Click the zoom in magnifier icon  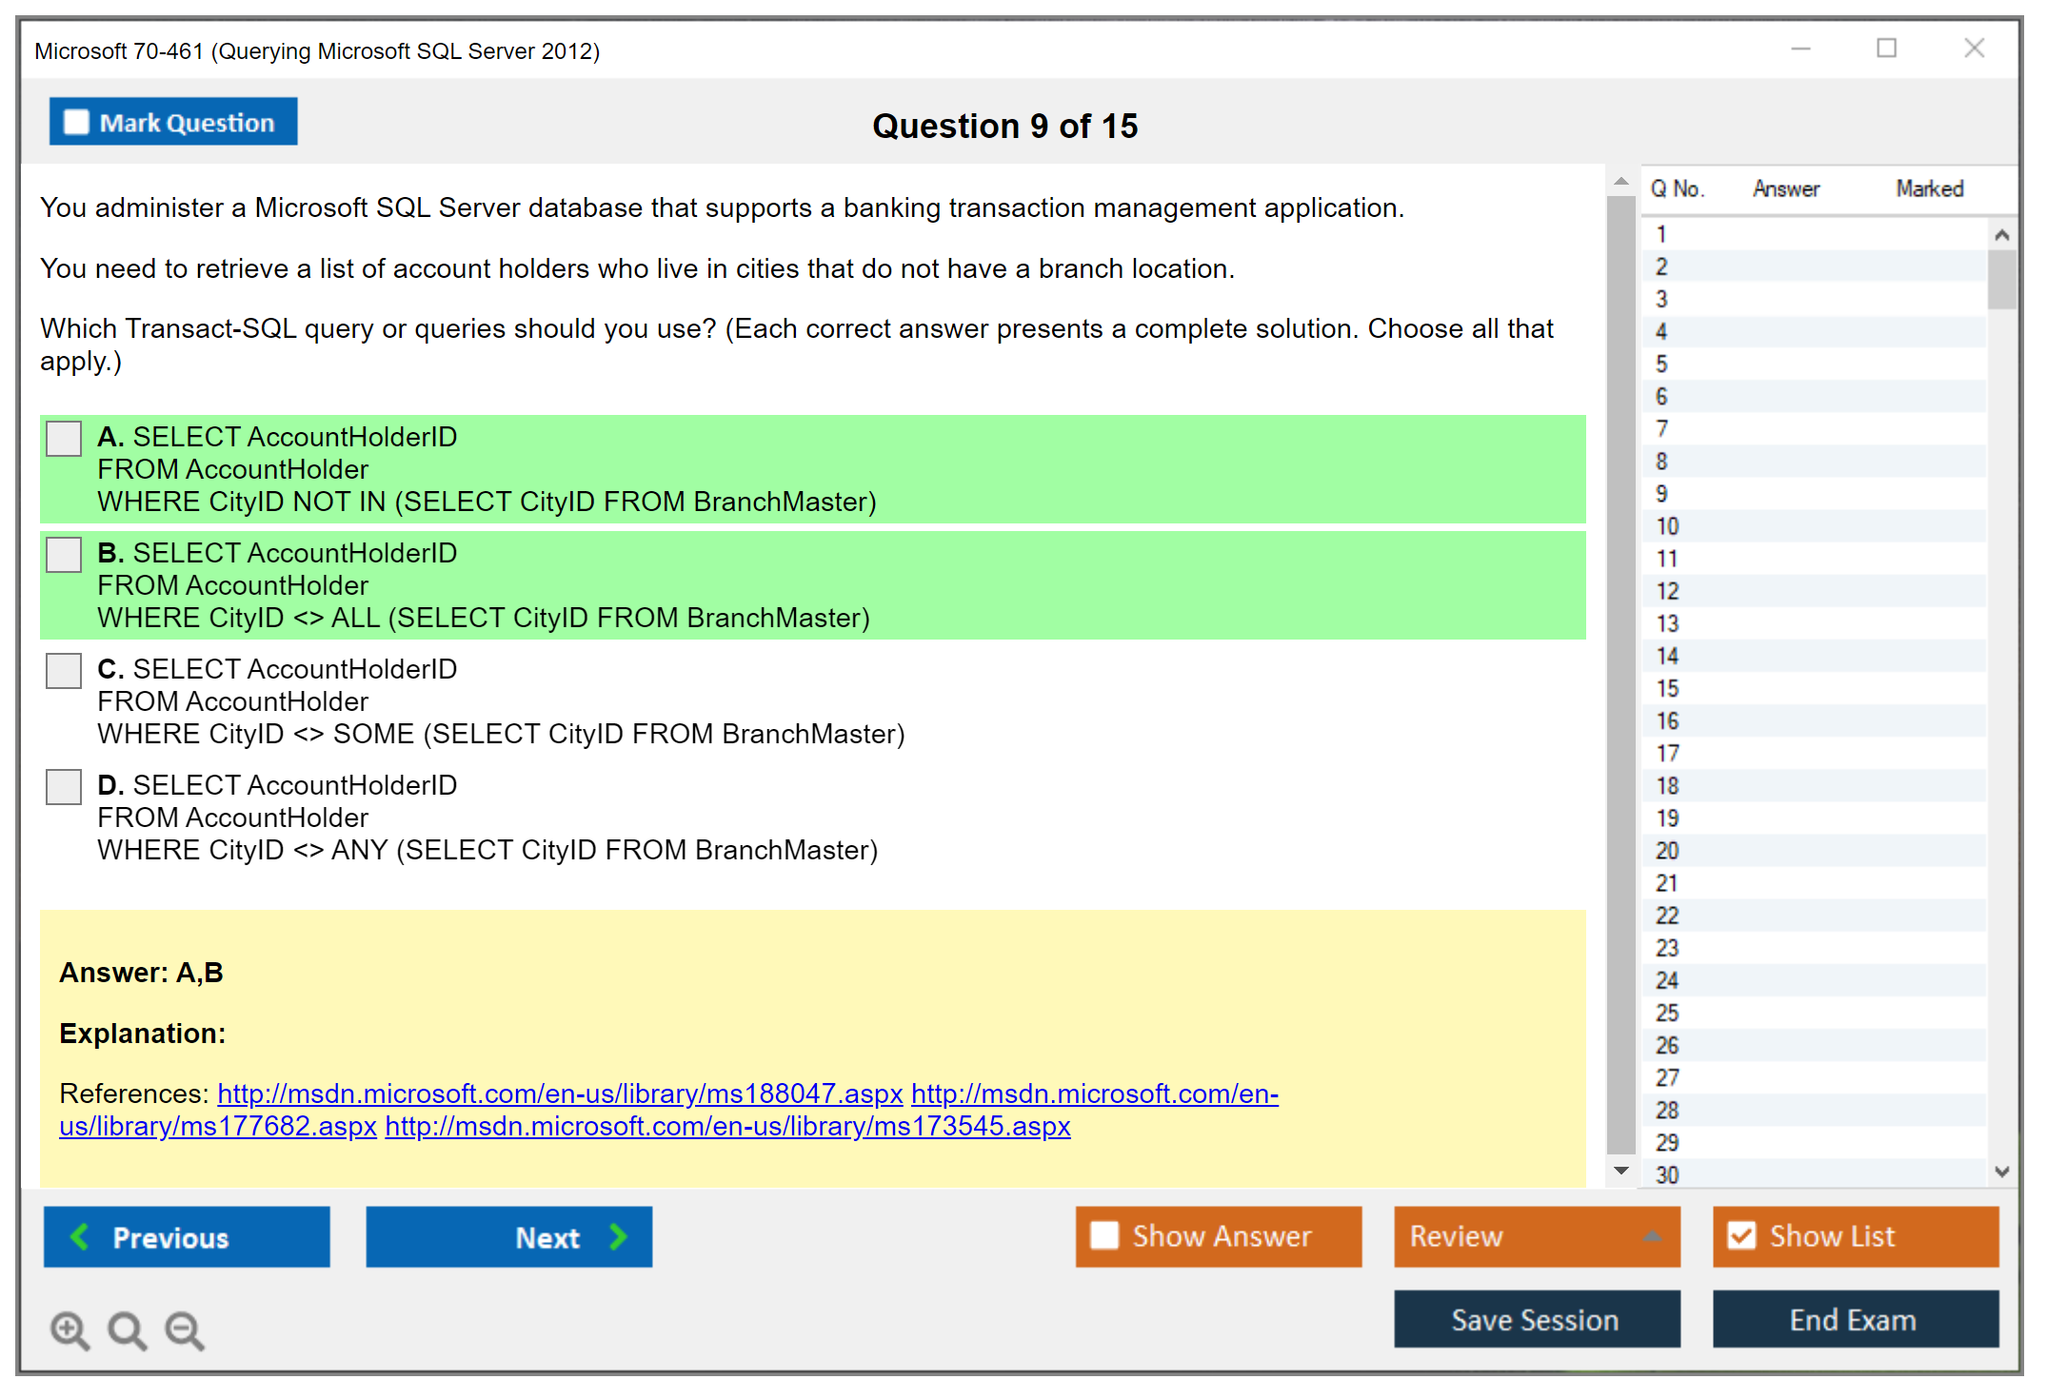click(x=70, y=1330)
